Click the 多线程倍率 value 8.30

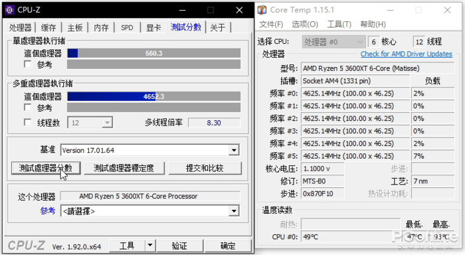[214, 123]
